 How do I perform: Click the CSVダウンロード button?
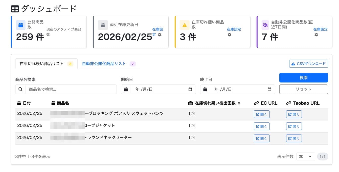point(308,64)
